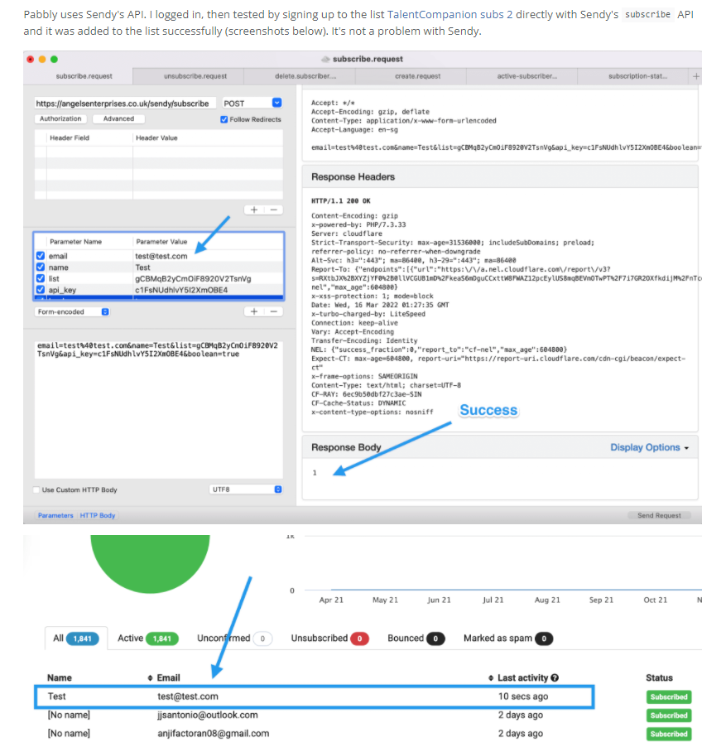The image size is (726, 752).
Task: Click the Last activity help icon
Action: point(555,677)
